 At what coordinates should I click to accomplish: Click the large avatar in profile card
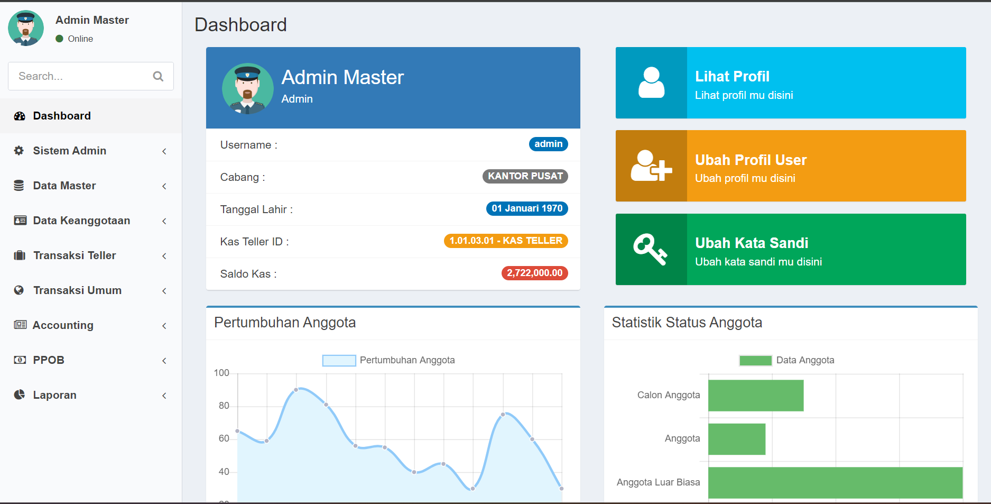click(248, 89)
